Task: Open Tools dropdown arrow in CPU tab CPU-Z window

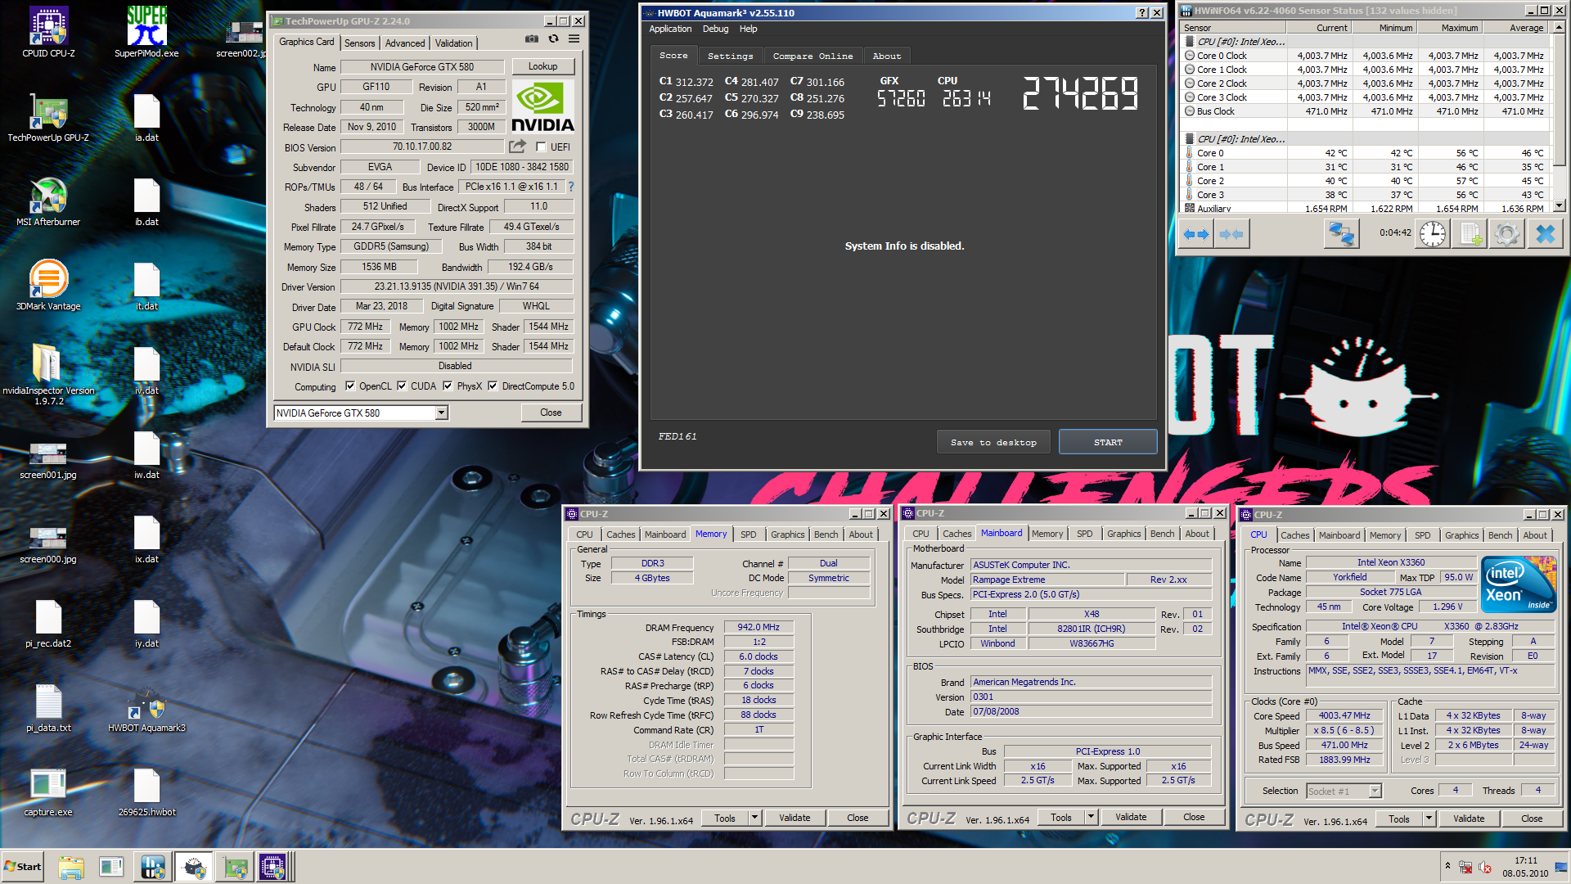Action: click(1429, 819)
